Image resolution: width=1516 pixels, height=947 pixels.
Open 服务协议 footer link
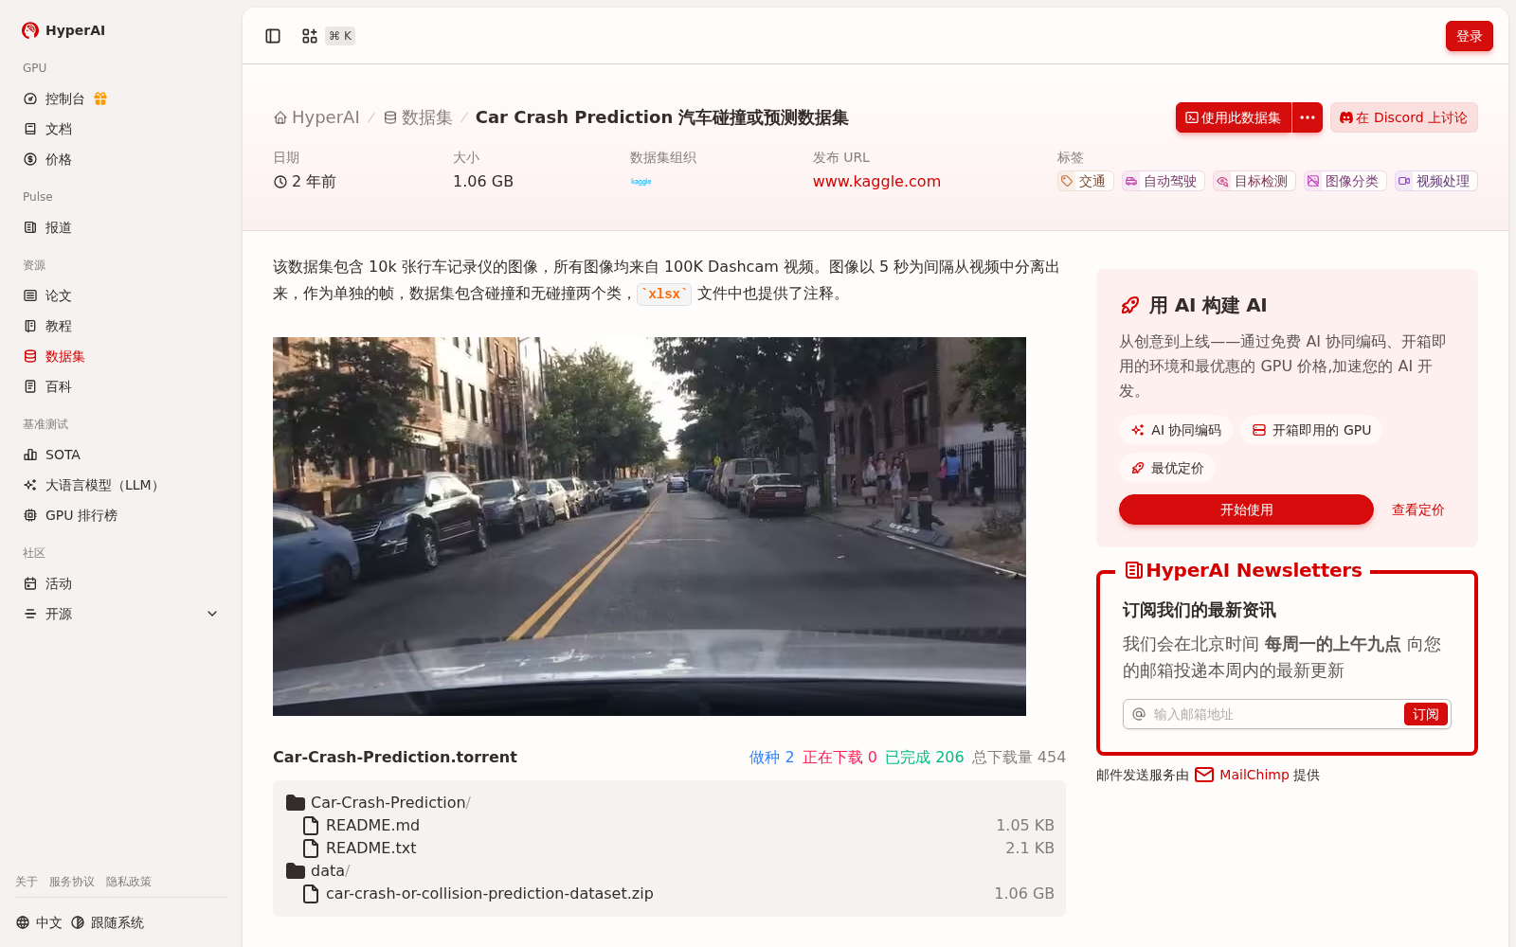point(72,882)
